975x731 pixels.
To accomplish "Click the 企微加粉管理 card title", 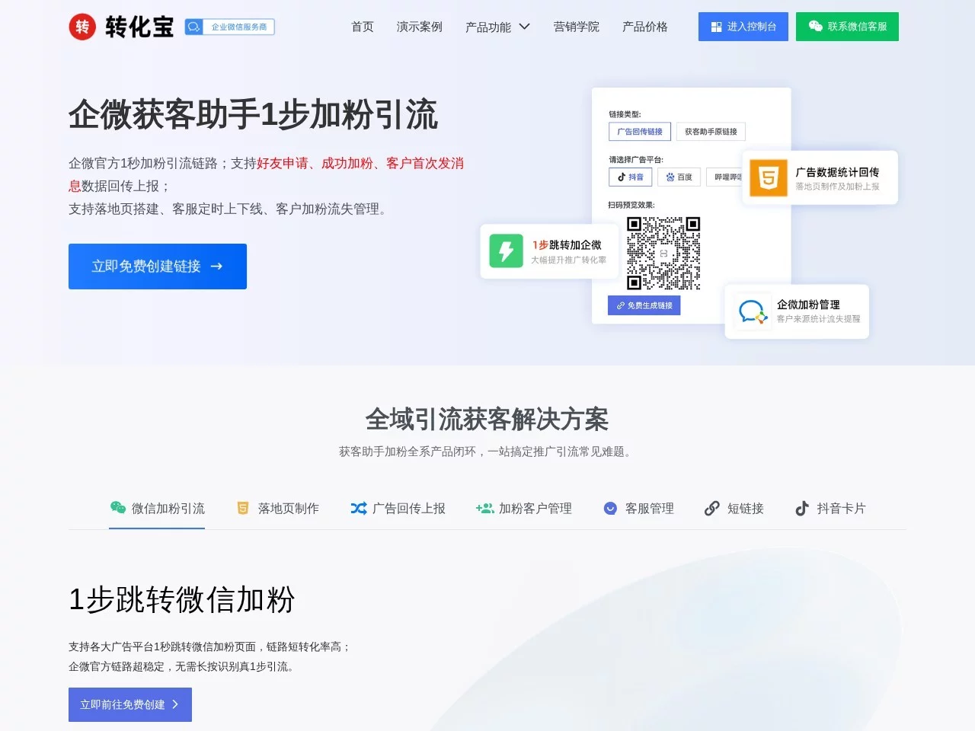I will point(808,305).
